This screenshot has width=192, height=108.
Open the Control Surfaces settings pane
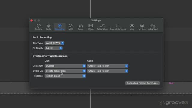point(118,27)
